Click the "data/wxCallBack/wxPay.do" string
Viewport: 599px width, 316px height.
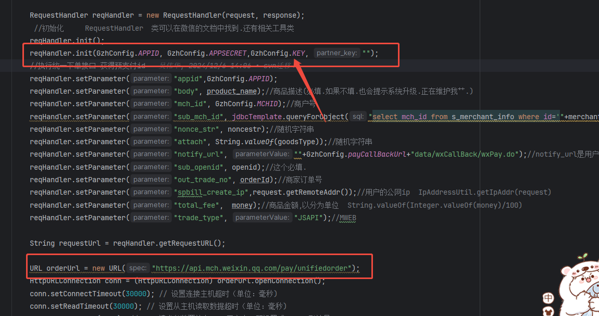click(x=464, y=155)
